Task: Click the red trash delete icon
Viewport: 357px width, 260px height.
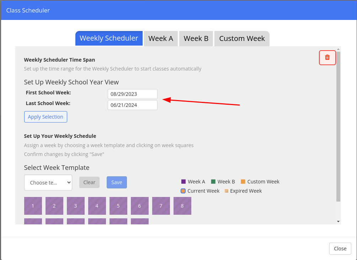Action: [x=327, y=57]
